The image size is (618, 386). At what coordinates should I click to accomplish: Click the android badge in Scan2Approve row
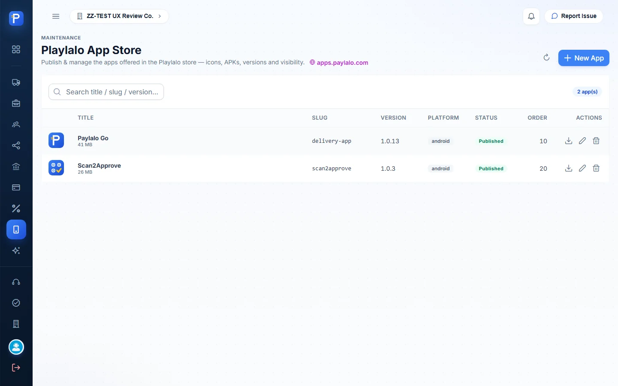click(x=441, y=169)
